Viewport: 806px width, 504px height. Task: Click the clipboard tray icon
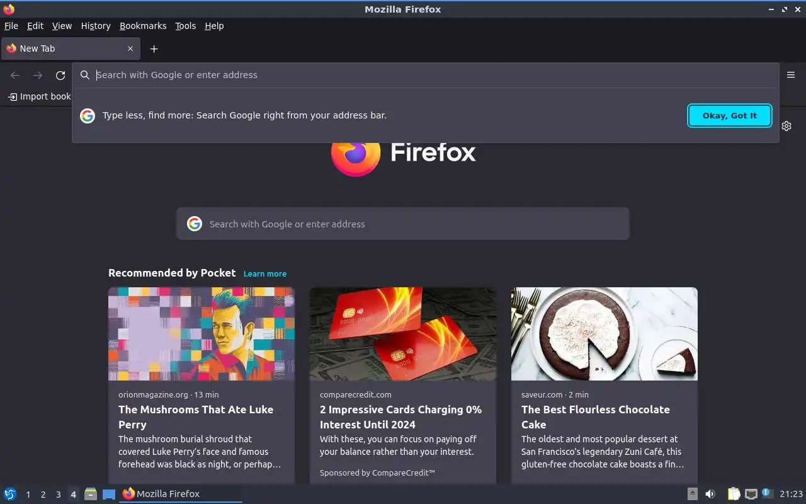[x=734, y=494]
